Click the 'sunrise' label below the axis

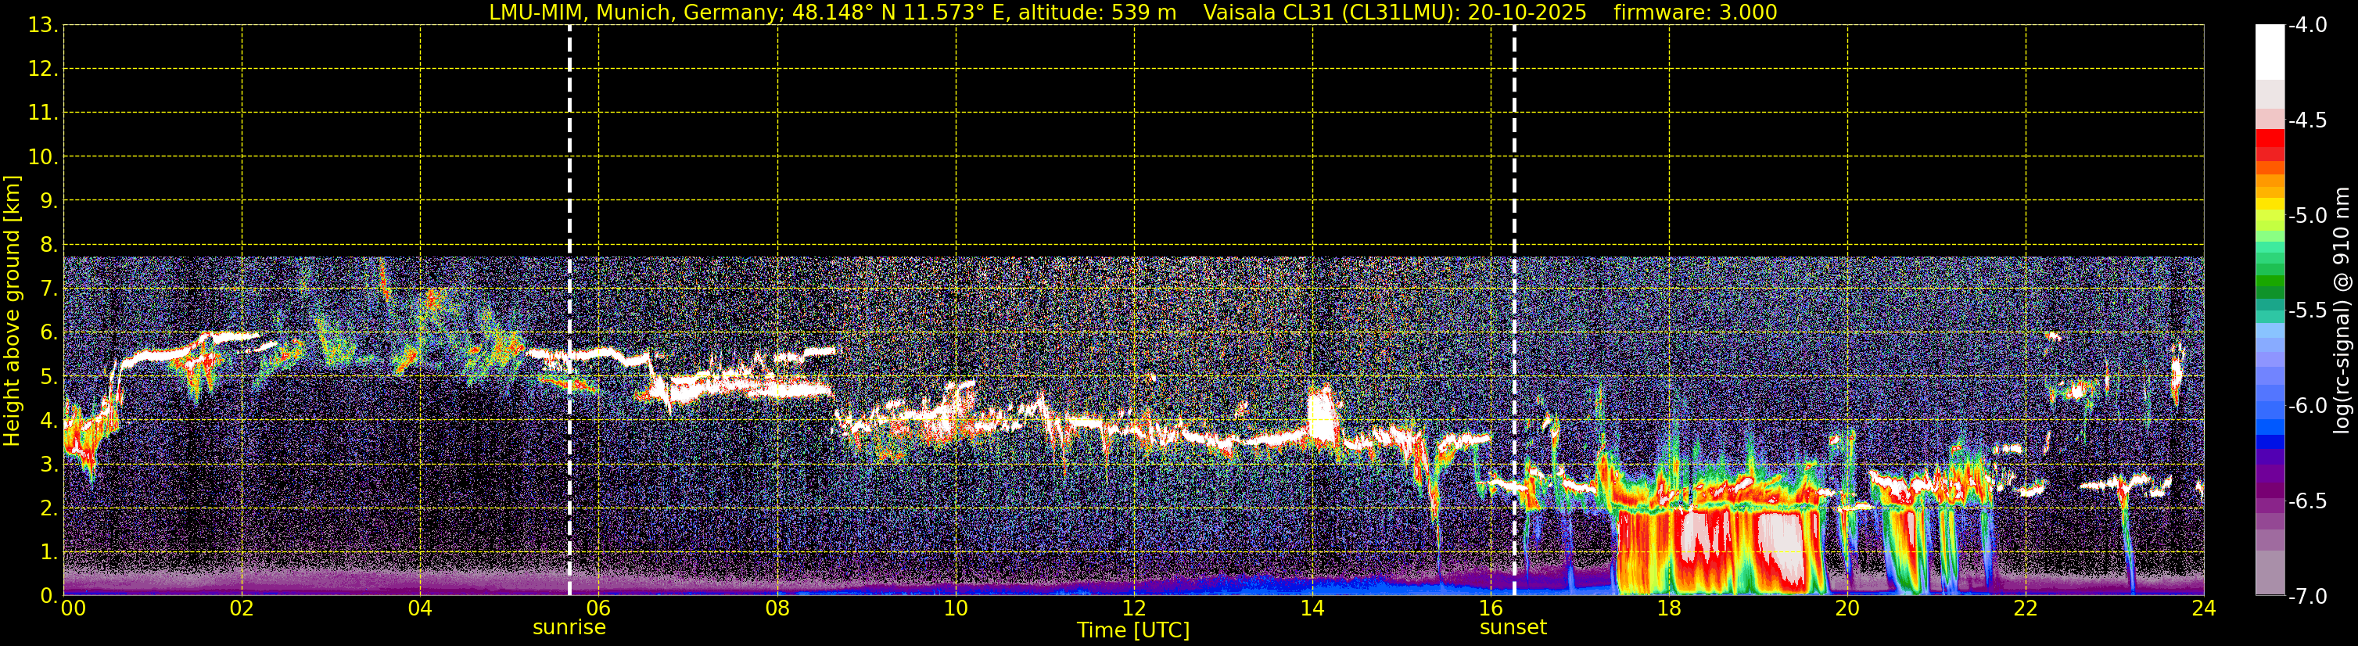[x=569, y=628]
